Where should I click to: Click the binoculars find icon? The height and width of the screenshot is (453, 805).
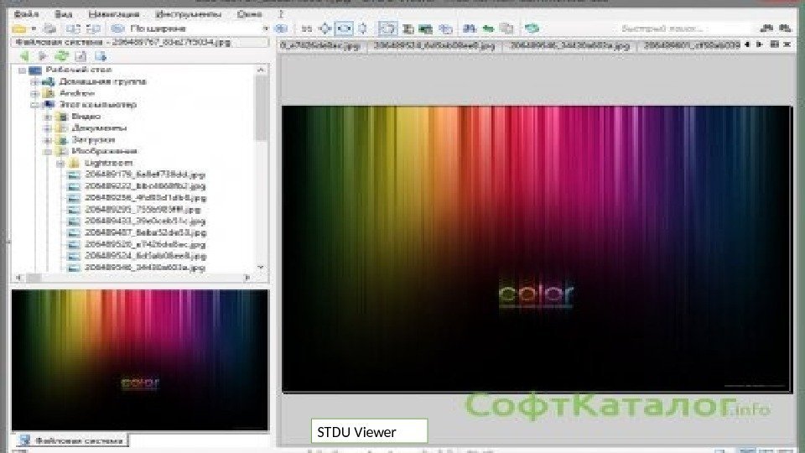pos(470,29)
